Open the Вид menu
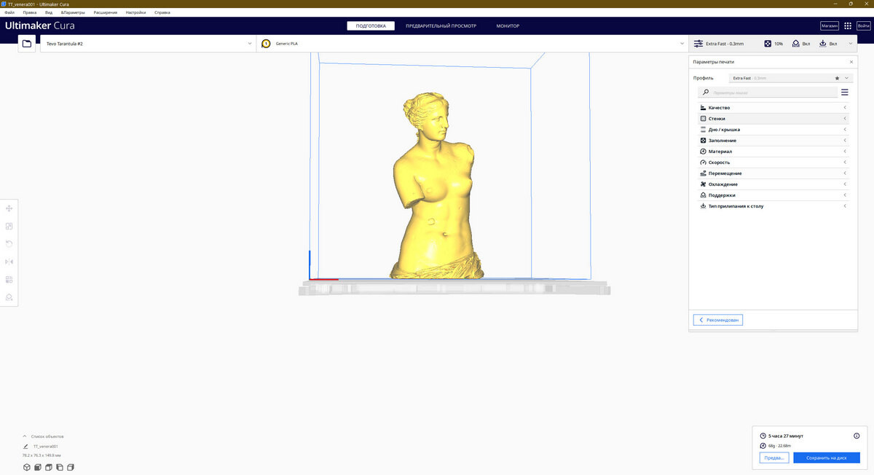Viewport: 874px width, 475px height. (x=49, y=12)
